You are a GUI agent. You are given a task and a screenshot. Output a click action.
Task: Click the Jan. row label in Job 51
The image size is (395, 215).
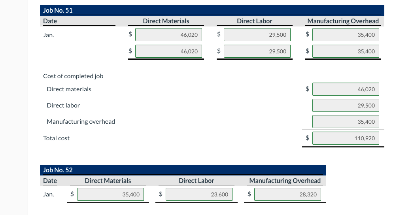[x=48, y=35]
